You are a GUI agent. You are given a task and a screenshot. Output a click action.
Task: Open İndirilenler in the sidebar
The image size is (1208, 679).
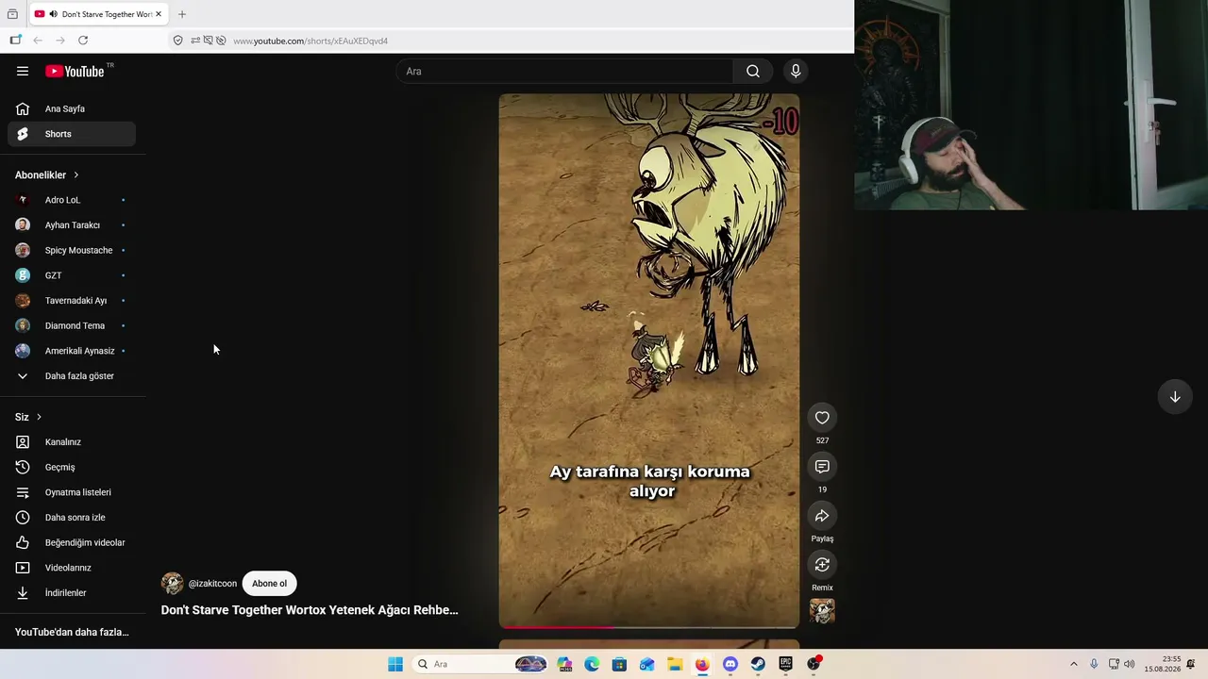(x=72, y=593)
